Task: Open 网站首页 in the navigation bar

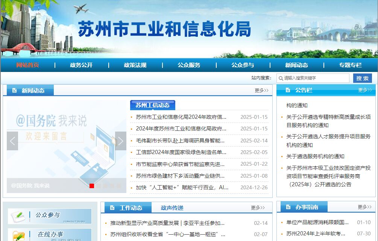Action: 27,65
